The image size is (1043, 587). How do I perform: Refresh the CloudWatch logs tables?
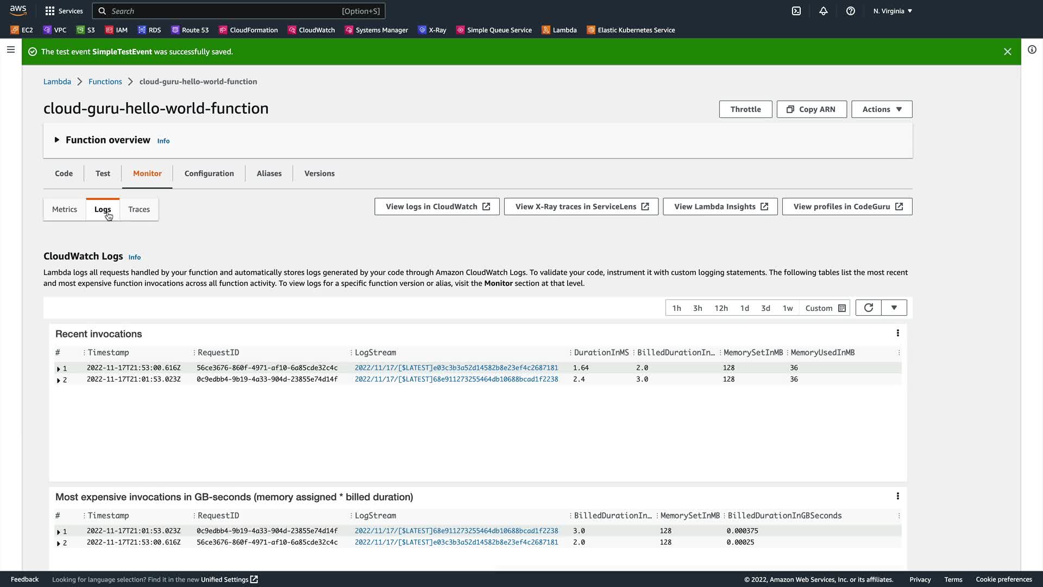(868, 308)
